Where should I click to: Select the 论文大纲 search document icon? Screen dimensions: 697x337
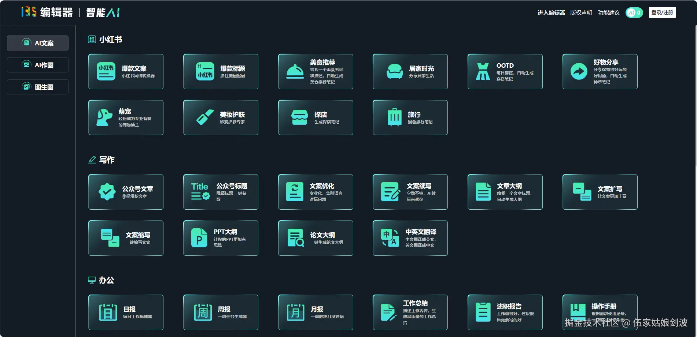coord(296,238)
